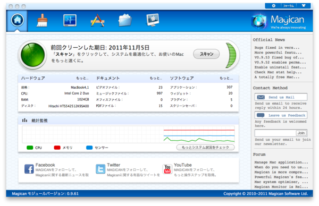The width and height of the screenshot is (319, 206).
Task: Open news 'Enable uninstall feat...'
Action: [x=280, y=67]
